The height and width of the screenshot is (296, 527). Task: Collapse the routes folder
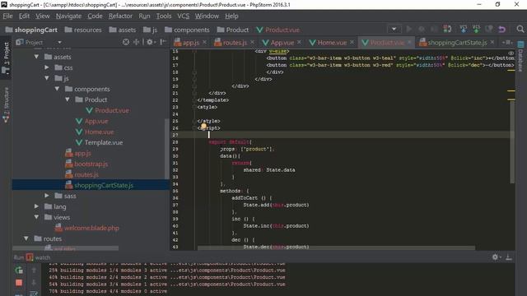(26, 238)
